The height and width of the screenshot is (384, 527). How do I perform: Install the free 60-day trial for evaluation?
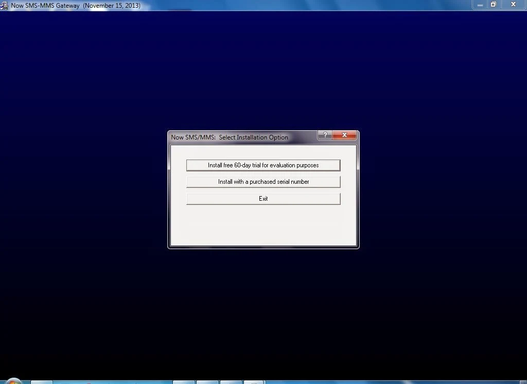(263, 165)
